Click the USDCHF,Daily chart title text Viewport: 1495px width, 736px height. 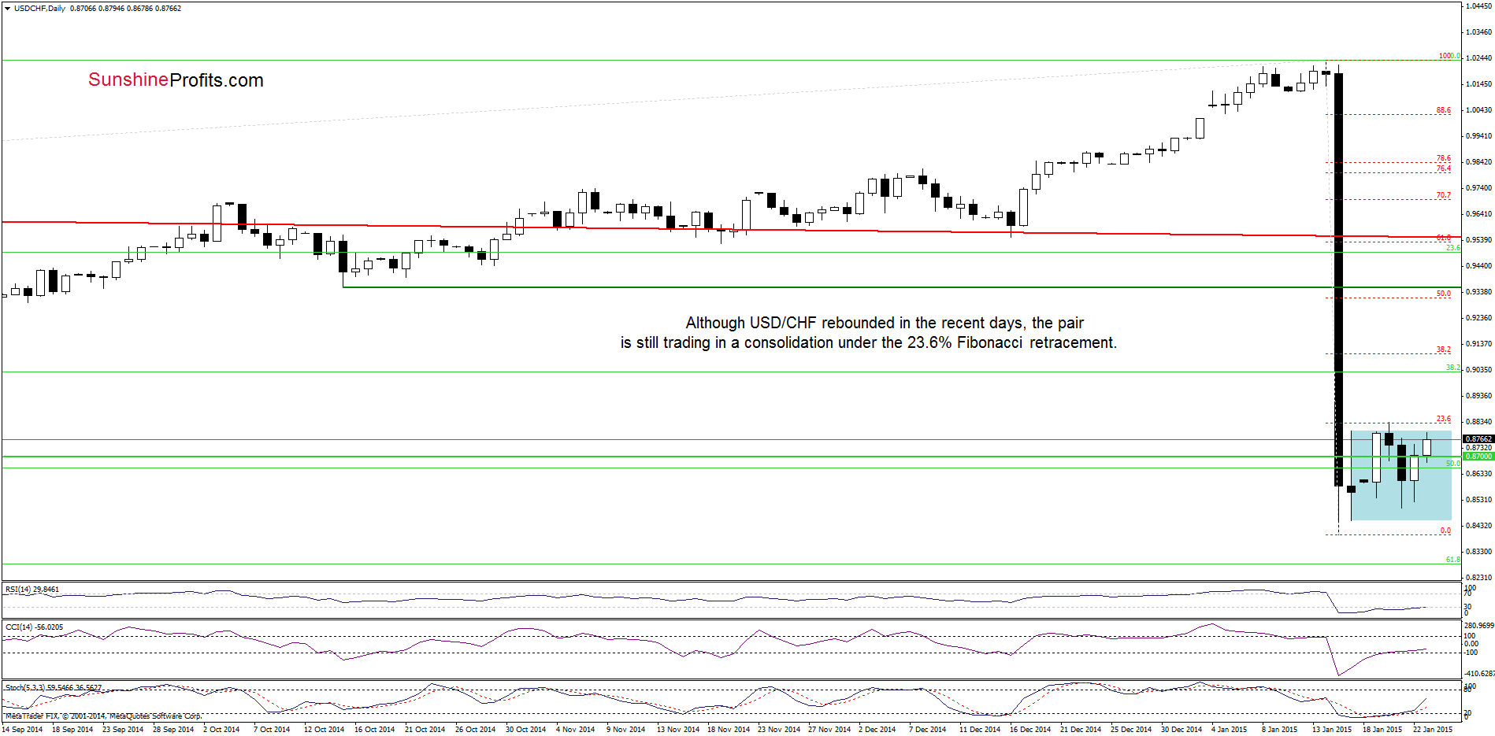coord(40,9)
